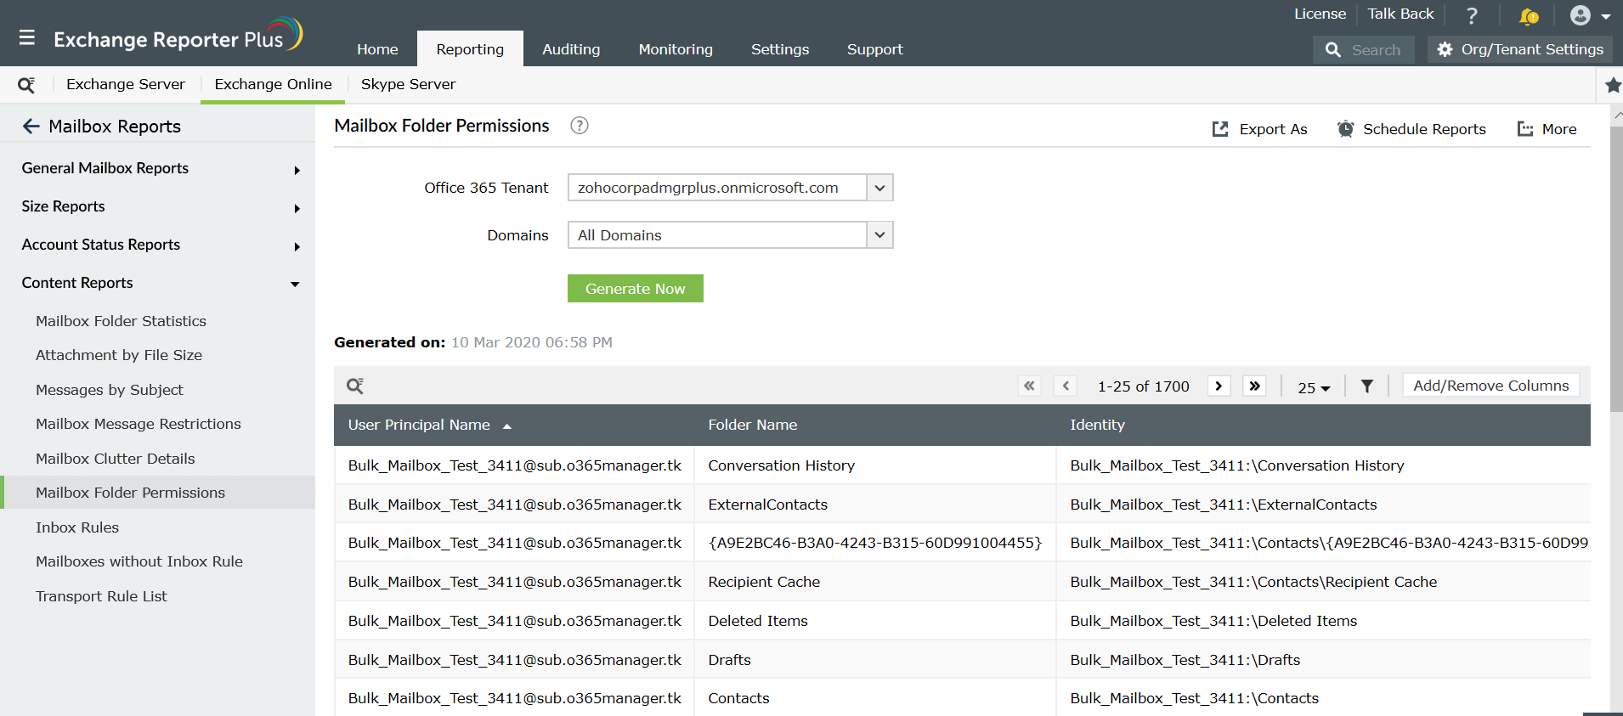Click the favorites star icon
The height and width of the screenshot is (716, 1623).
(x=1613, y=84)
